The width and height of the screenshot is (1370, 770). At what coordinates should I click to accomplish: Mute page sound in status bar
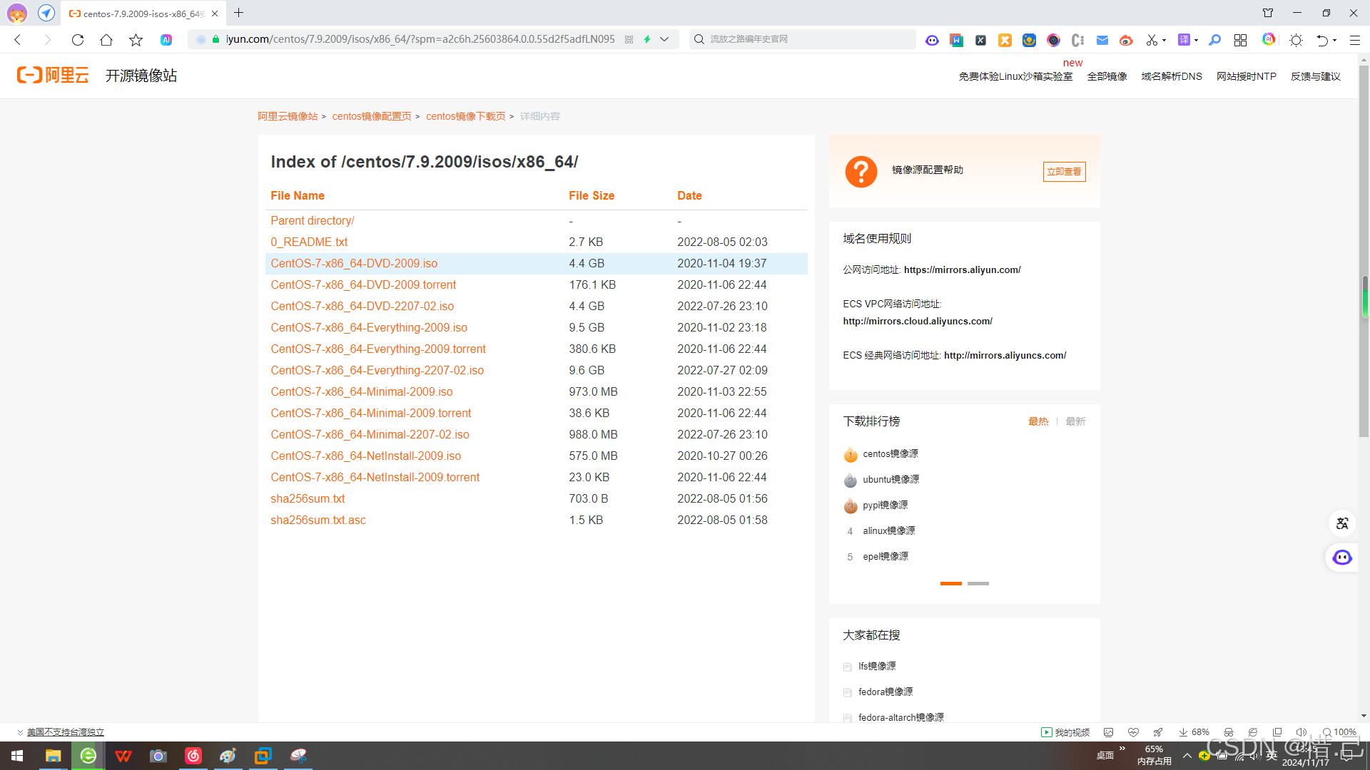(1301, 732)
